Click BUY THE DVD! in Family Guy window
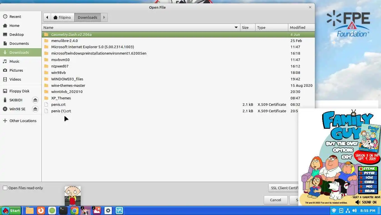The image size is (381, 215). (x=342, y=144)
